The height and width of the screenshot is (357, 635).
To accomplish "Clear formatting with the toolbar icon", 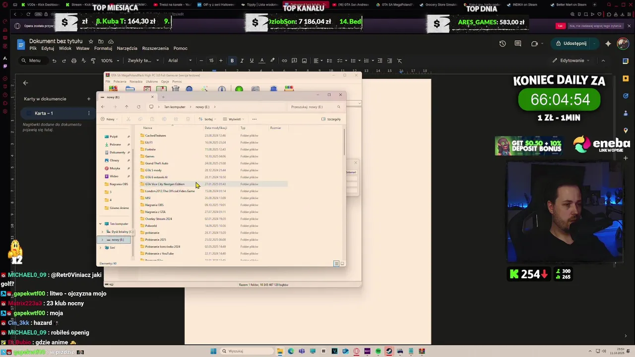I will [x=399, y=60].
